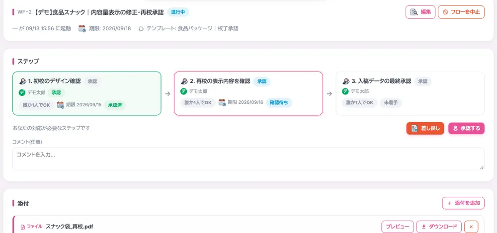Click template puzzle icon before テンプレート label
The image size is (497, 233).
[141, 28]
